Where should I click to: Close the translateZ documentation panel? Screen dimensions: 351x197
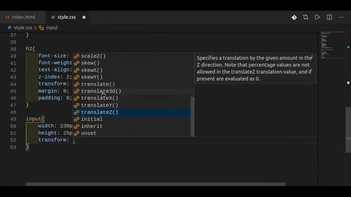point(312,56)
